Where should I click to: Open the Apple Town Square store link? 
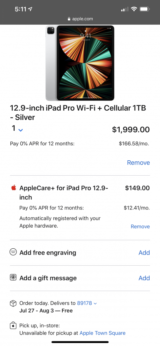click(102, 333)
